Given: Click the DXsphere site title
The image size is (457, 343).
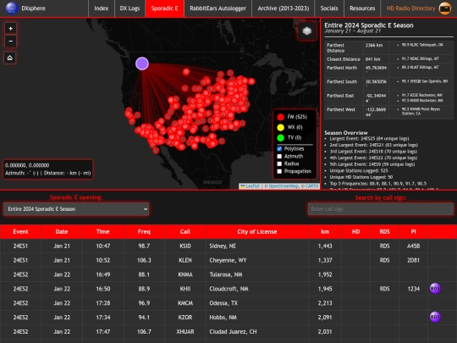Looking at the screenshot, I should point(34,8).
